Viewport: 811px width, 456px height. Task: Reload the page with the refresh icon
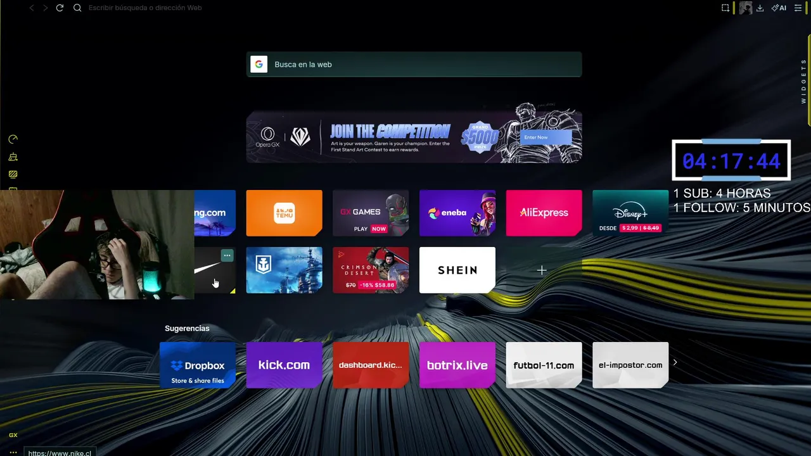(x=60, y=8)
